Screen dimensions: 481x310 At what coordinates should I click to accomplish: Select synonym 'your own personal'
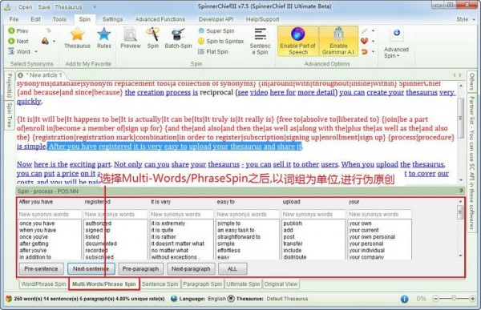click(x=372, y=237)
